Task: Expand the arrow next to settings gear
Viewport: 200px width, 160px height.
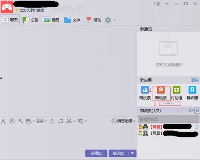Action: 115,20
